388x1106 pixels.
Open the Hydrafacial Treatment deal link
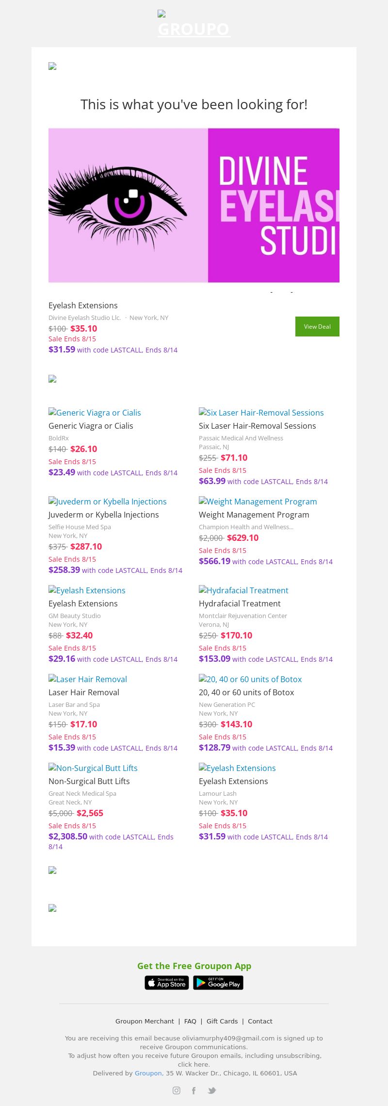click(x=243, y=590)
